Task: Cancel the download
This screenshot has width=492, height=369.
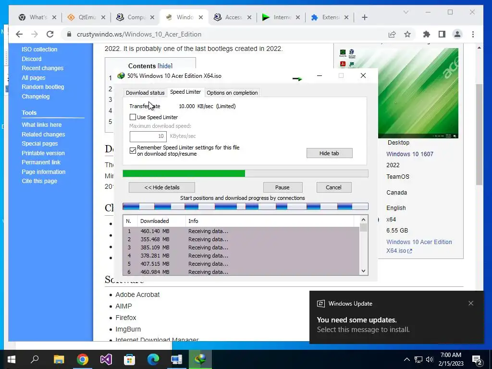Action: 334,187
